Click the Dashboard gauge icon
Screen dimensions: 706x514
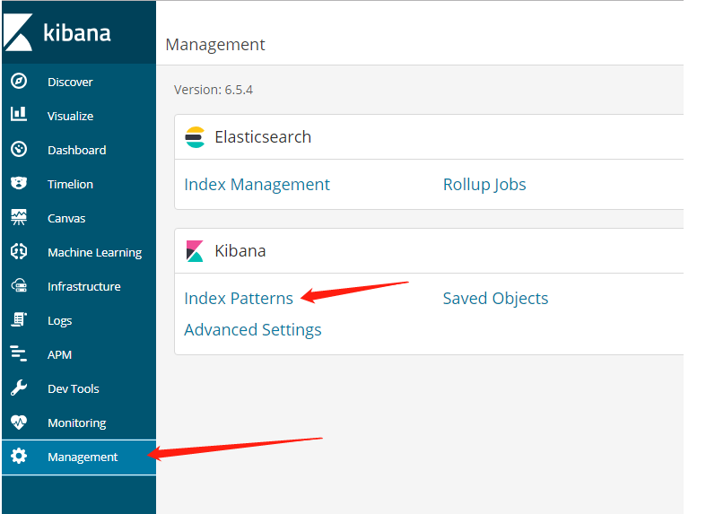tap(19, 149)
